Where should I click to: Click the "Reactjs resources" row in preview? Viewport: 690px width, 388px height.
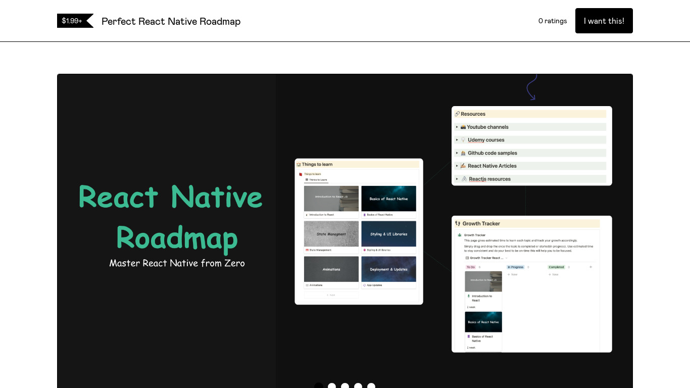530,179
